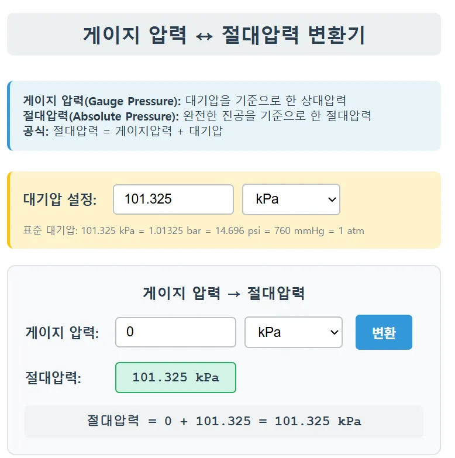Click the chevron arrow on gauge pressure kPa selector

335,332
